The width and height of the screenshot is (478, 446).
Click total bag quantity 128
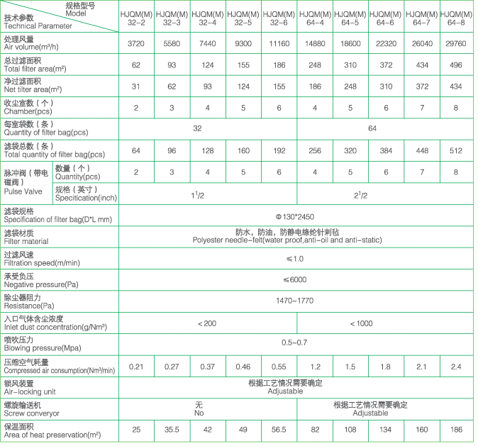point(208,150)
